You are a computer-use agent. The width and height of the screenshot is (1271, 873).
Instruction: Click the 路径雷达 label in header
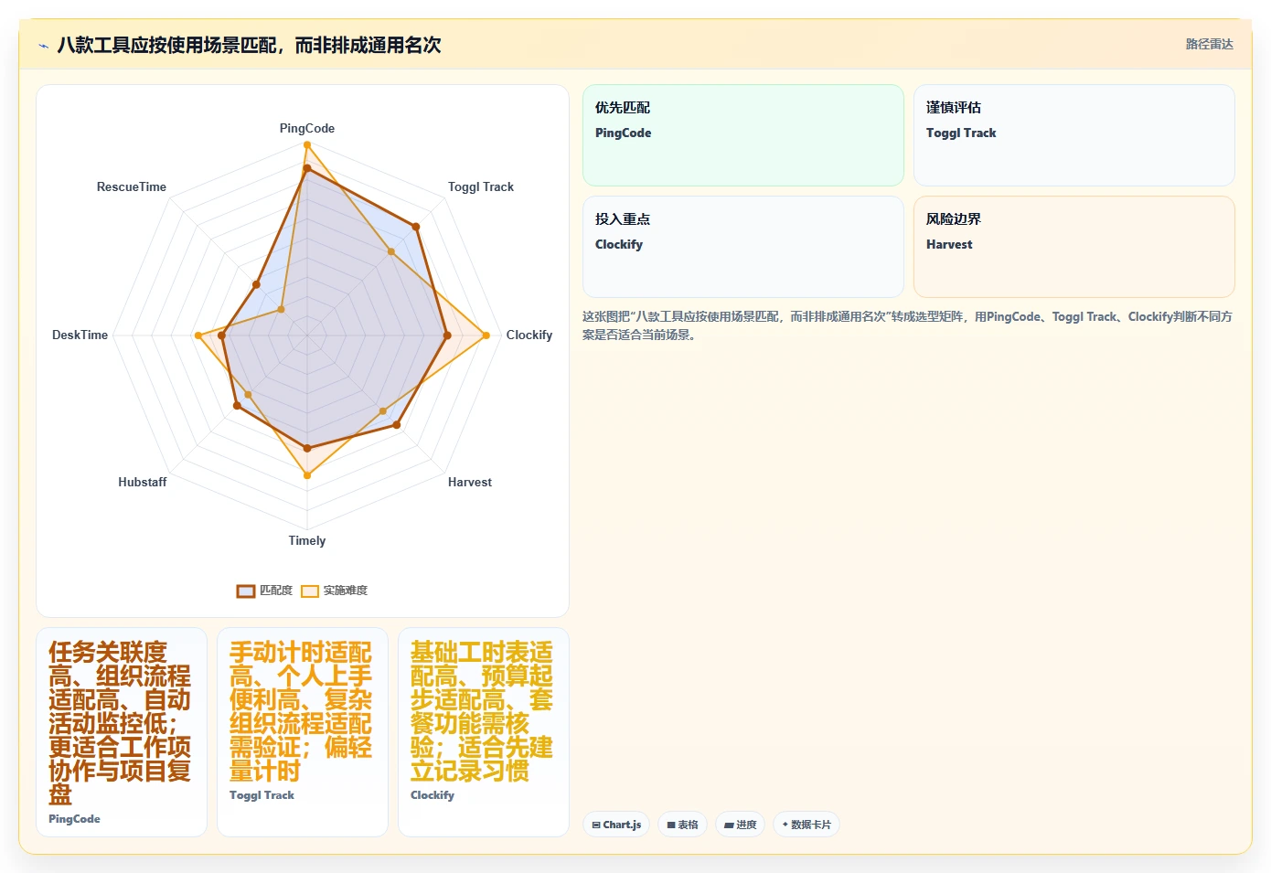[1209, 44]
